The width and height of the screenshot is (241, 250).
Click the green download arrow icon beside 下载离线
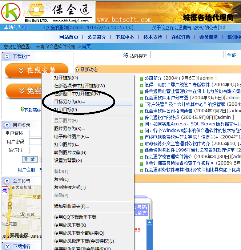pyautogui.click(x=23, y=110)
